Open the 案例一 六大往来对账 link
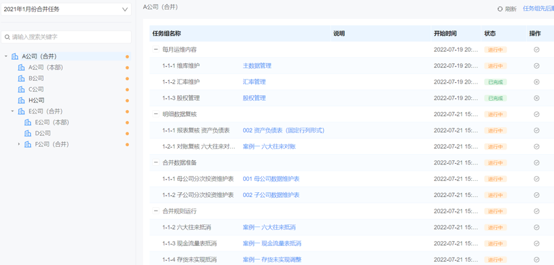The height and width of the screenshot is (265, 554). pos(269,147)
